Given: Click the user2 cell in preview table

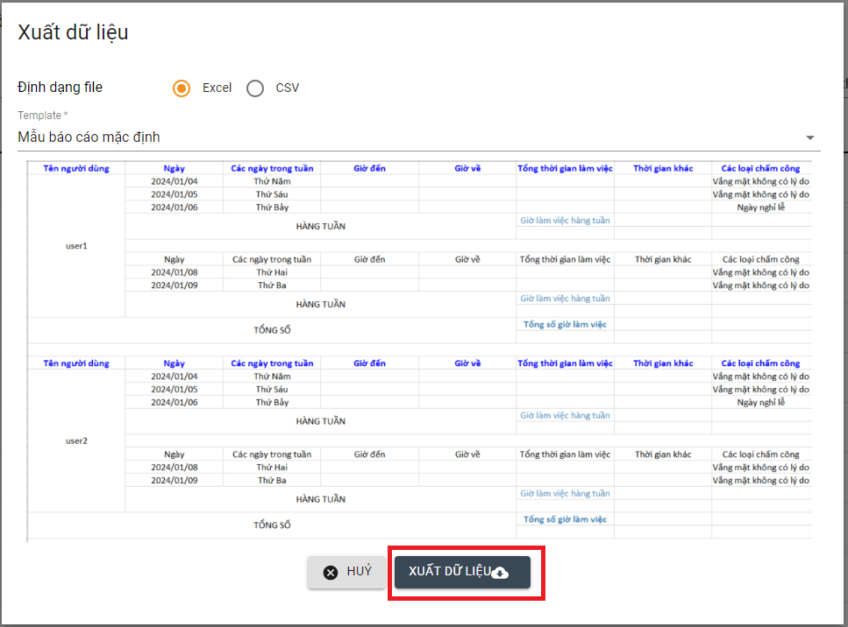Looking at the screenshot, I should (76, 440).
